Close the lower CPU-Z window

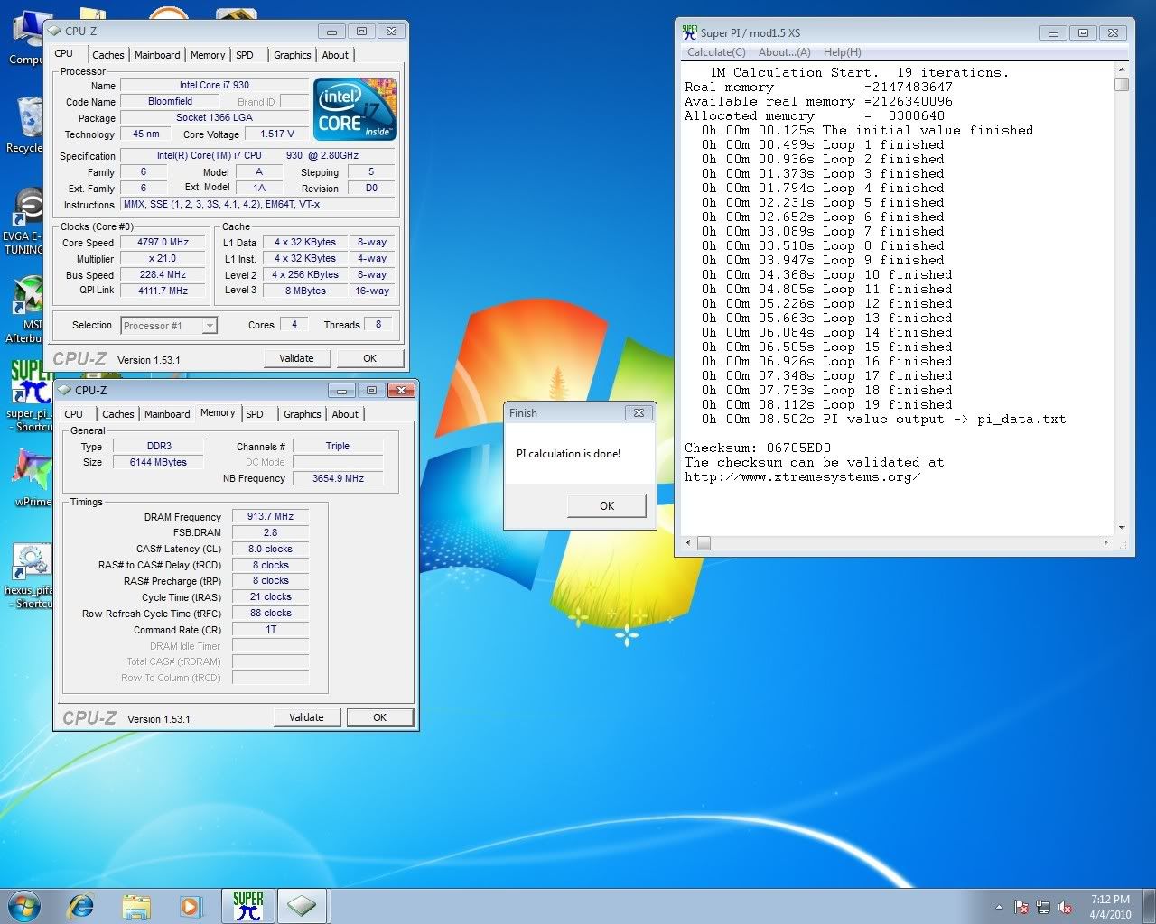[401, 390]
